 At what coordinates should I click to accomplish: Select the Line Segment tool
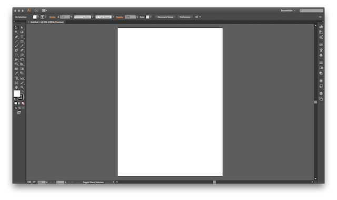[x=16, y=41]
